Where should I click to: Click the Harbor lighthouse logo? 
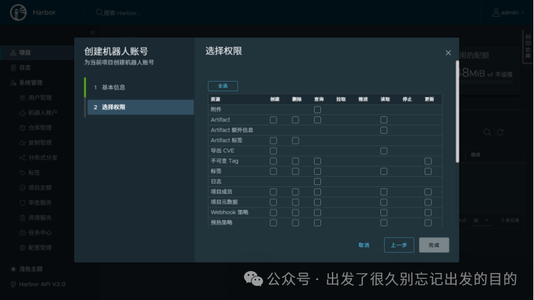pos(19,13)
